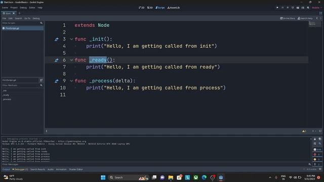Toggle scripts panel with left arrow
This screenshot has height=182, width=324.
[x=47, y=131]
